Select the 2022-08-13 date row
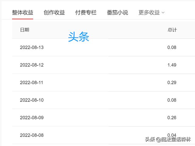The image size is (195, 146). (32, 48)
